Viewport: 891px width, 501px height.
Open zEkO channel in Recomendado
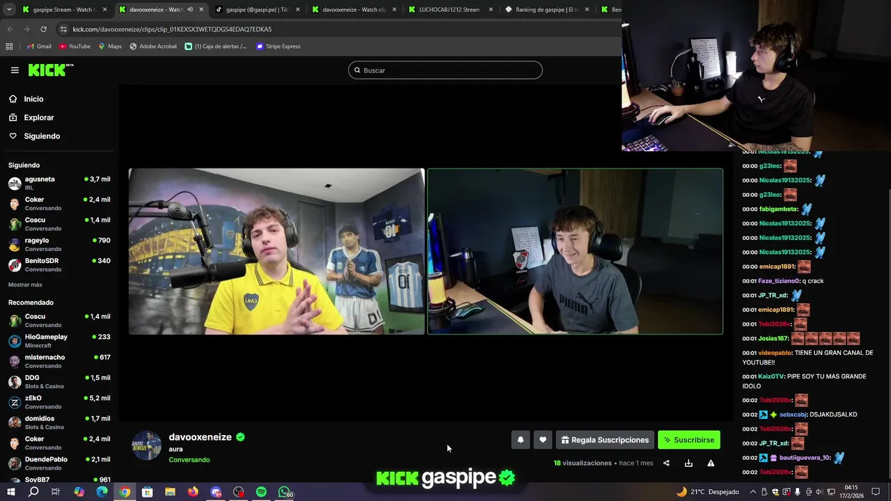59,401
